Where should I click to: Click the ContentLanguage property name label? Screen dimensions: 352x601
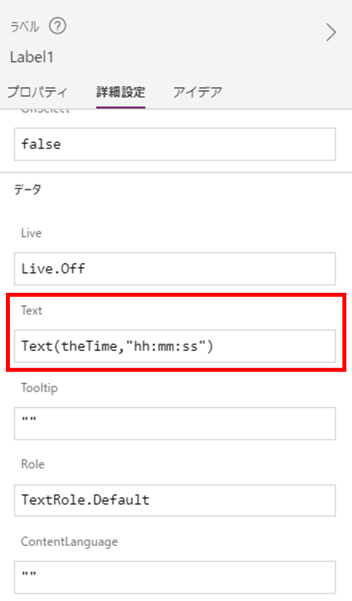pyautogui.click(x=69, y=542)
